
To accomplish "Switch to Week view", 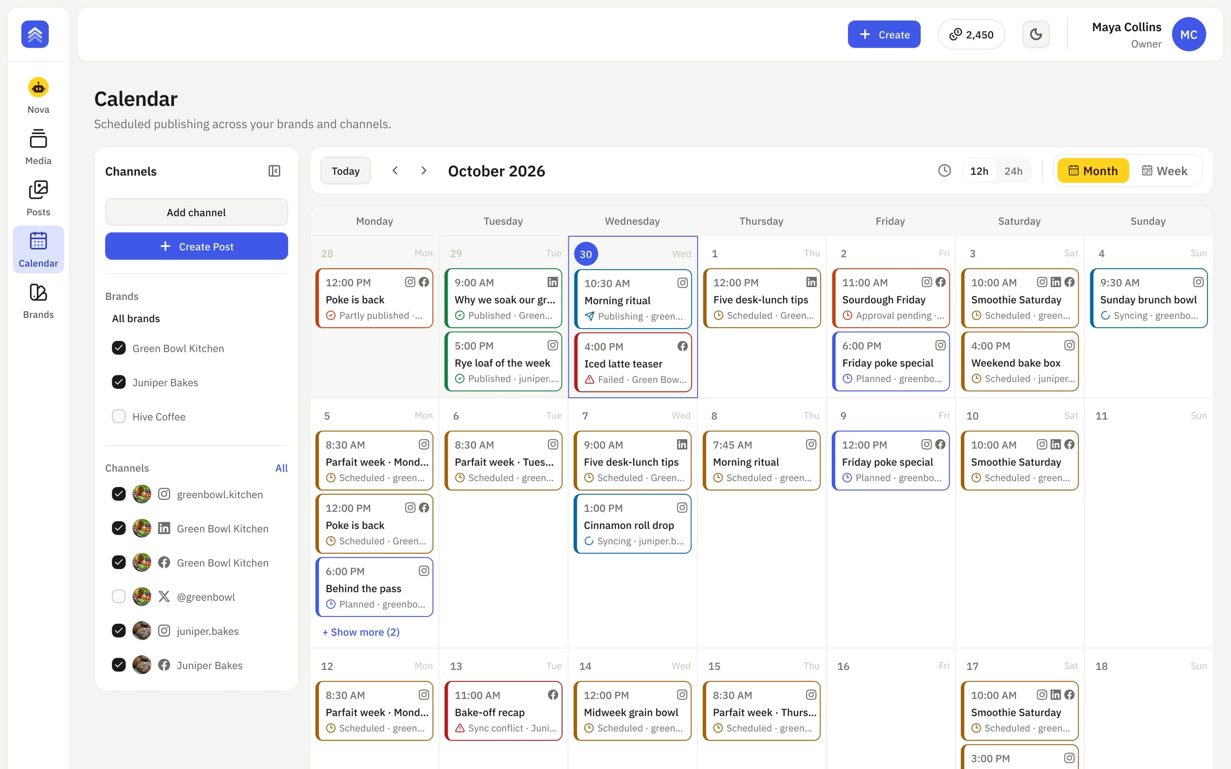I will 1165,171.
